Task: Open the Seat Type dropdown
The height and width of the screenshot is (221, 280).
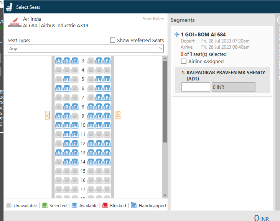Action: click(86, 49)
